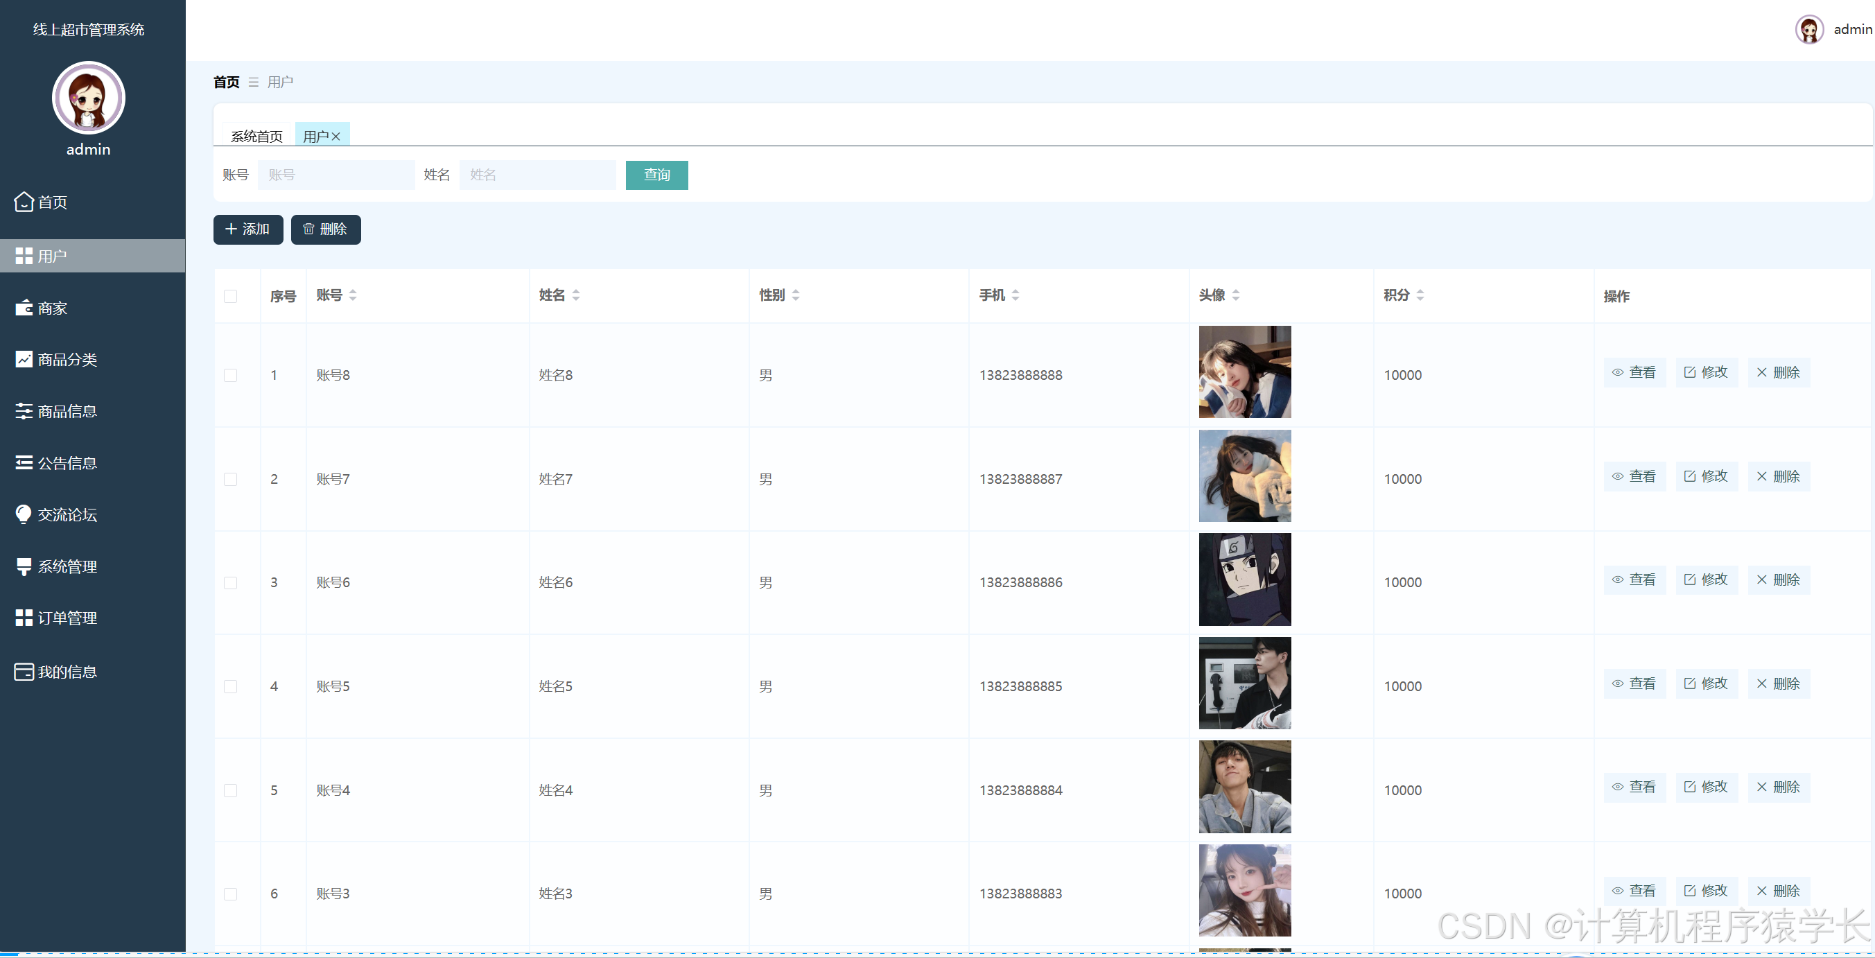Click the 交流论坛 lightbulb icon
The image size is (1875, 958).
24,514
